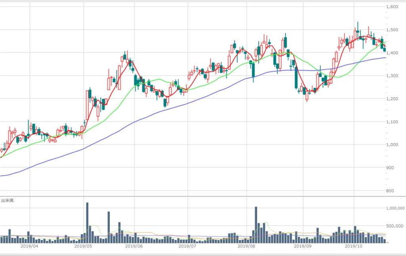
Task: Click the 1,200 price axis label
Action: [392, 99]
